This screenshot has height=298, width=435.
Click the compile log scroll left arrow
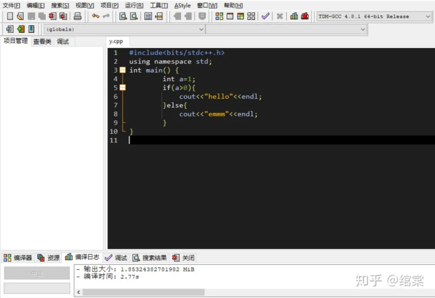click(x=79, y=292)
